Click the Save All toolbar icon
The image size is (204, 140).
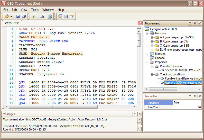pos(24,16)
